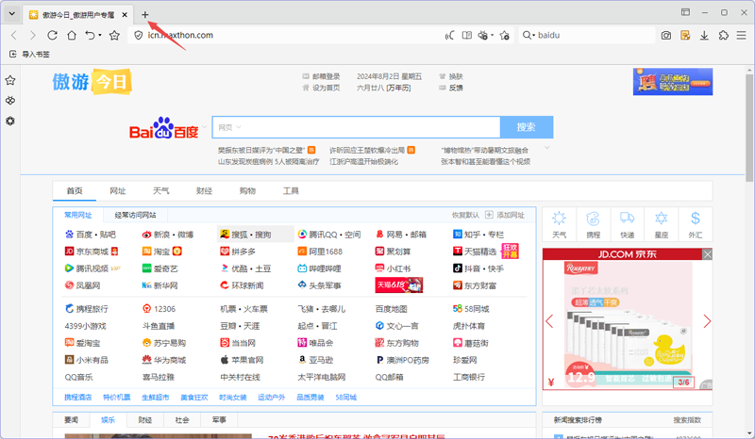The height and width of the screenshot is (439, 755).
Task: Click the blue 搜索 button
Action: pos(526,127)
